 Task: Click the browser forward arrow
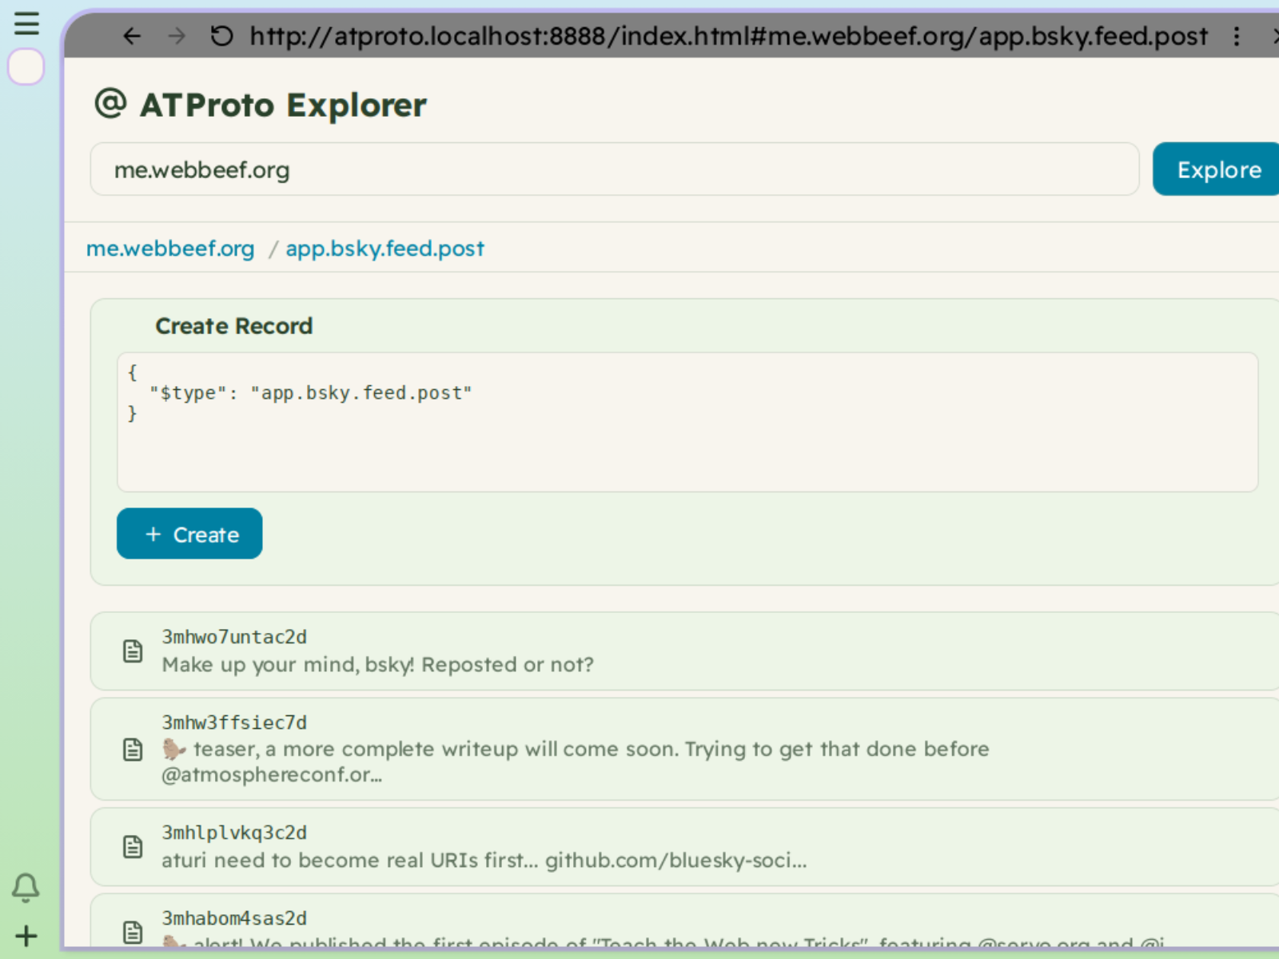[176, 36]
